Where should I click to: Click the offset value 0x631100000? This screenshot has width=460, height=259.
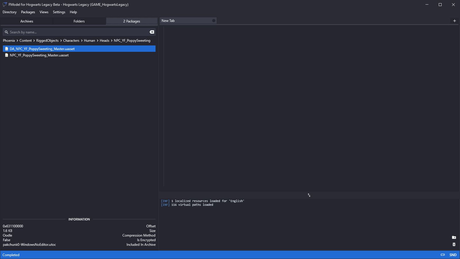(13, 226)
